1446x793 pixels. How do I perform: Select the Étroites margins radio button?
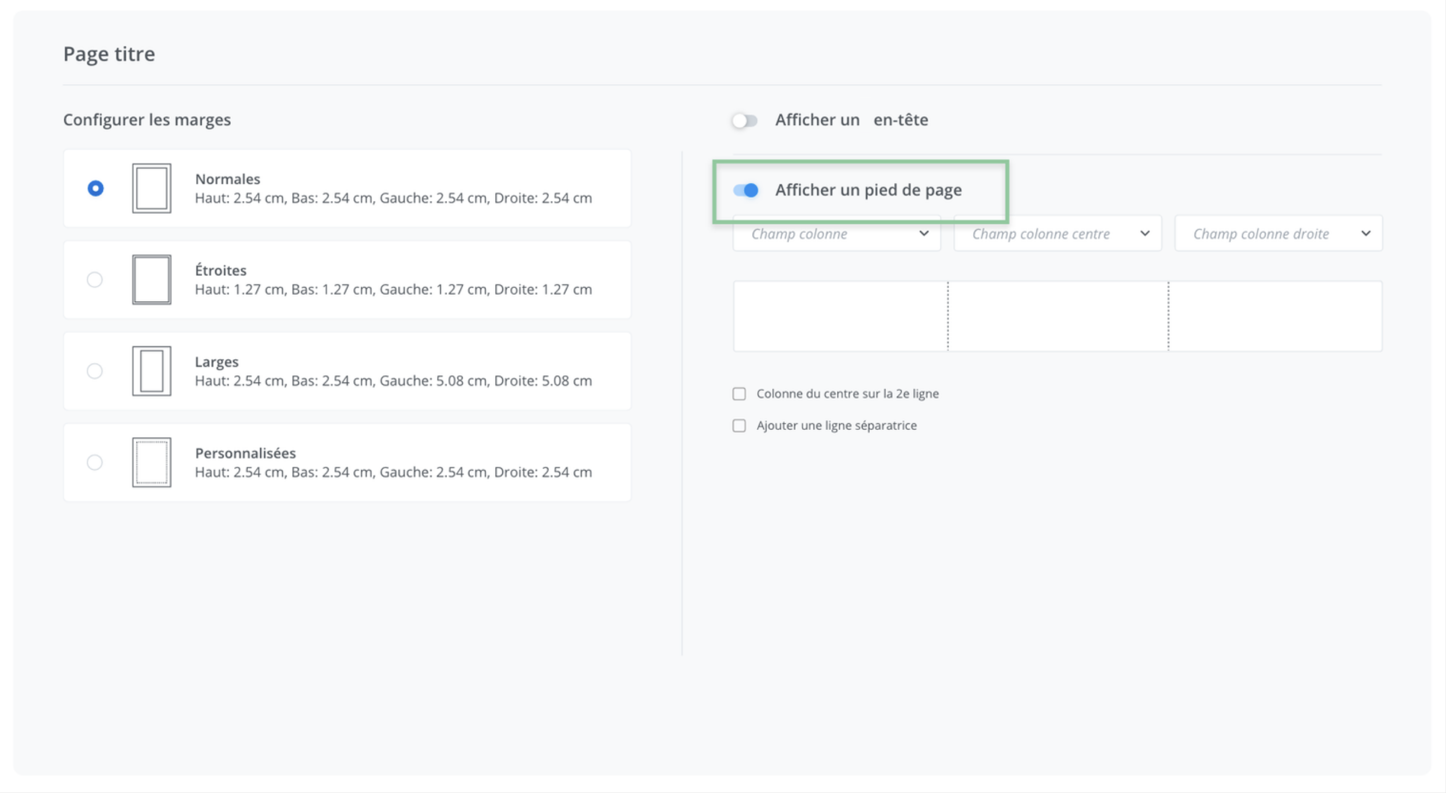[95, 279]
